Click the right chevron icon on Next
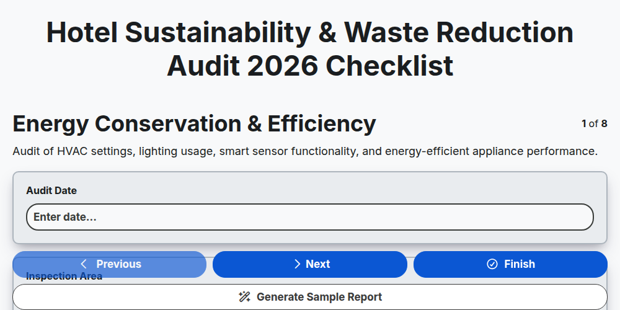The width and height of the screenshot is (620, 310). [x=298, y=264]
